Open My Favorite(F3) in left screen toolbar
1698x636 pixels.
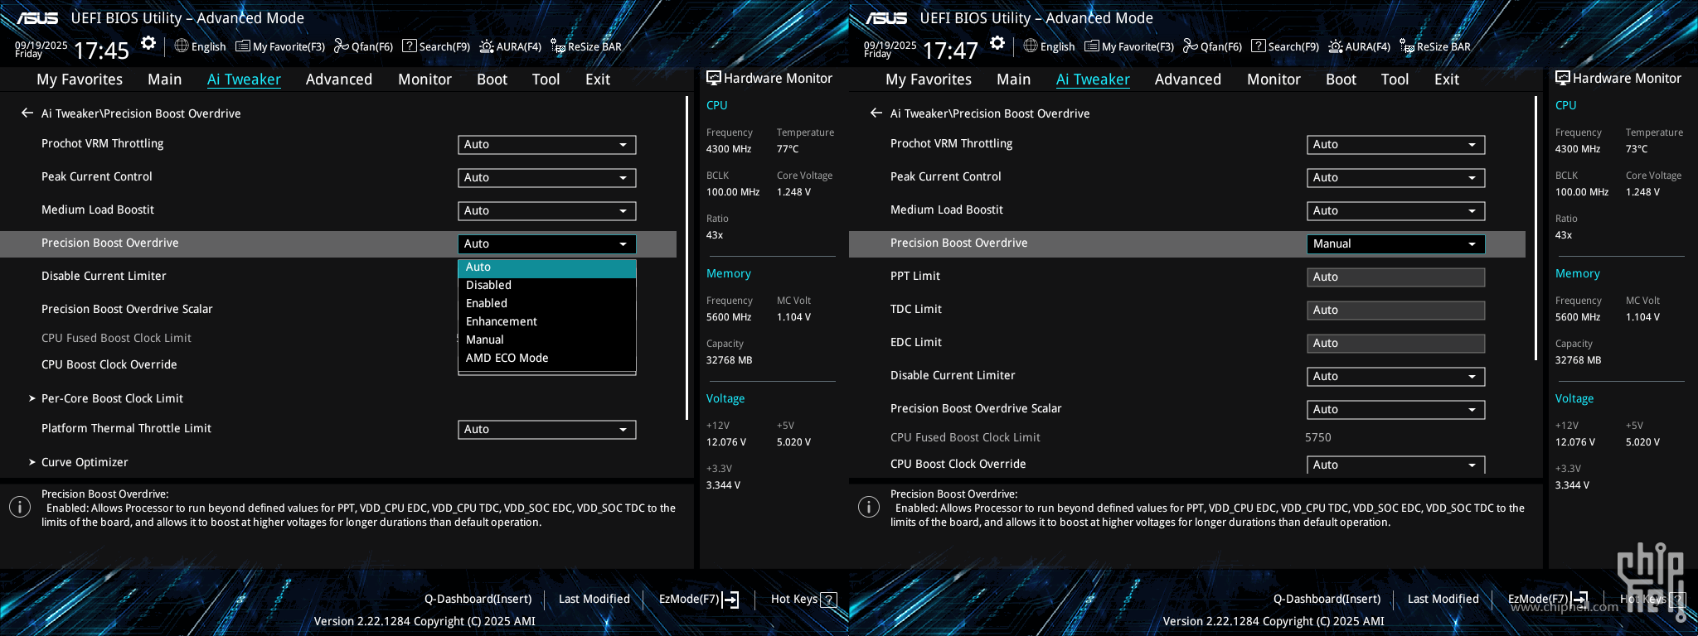click(280, 46)
